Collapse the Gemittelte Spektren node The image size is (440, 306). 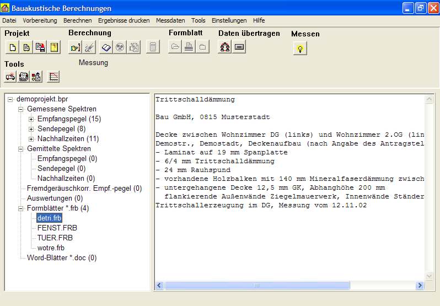(21, 149)
